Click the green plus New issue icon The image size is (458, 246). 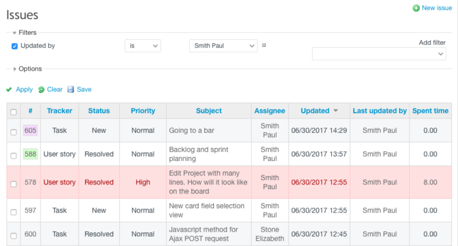[416, 9]
